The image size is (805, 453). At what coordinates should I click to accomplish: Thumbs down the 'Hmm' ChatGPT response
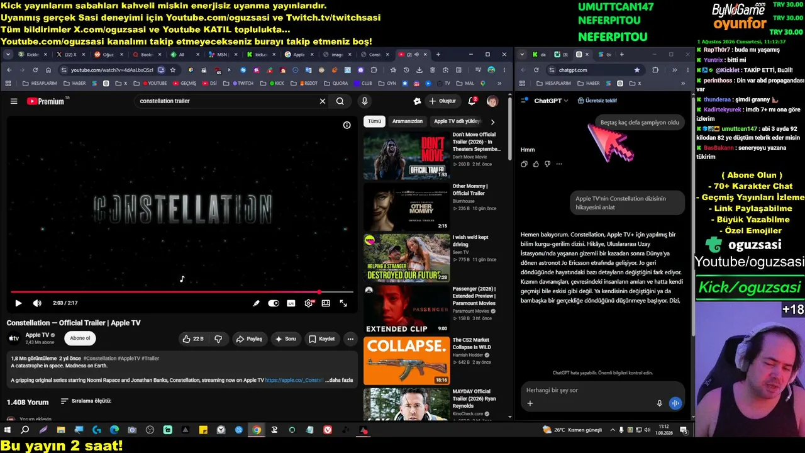click(x=547, y=164)
